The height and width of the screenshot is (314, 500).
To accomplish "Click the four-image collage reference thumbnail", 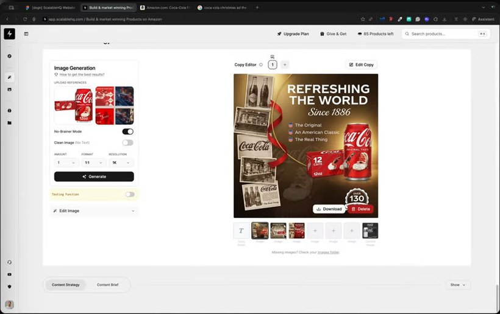I will coord(115,105).
